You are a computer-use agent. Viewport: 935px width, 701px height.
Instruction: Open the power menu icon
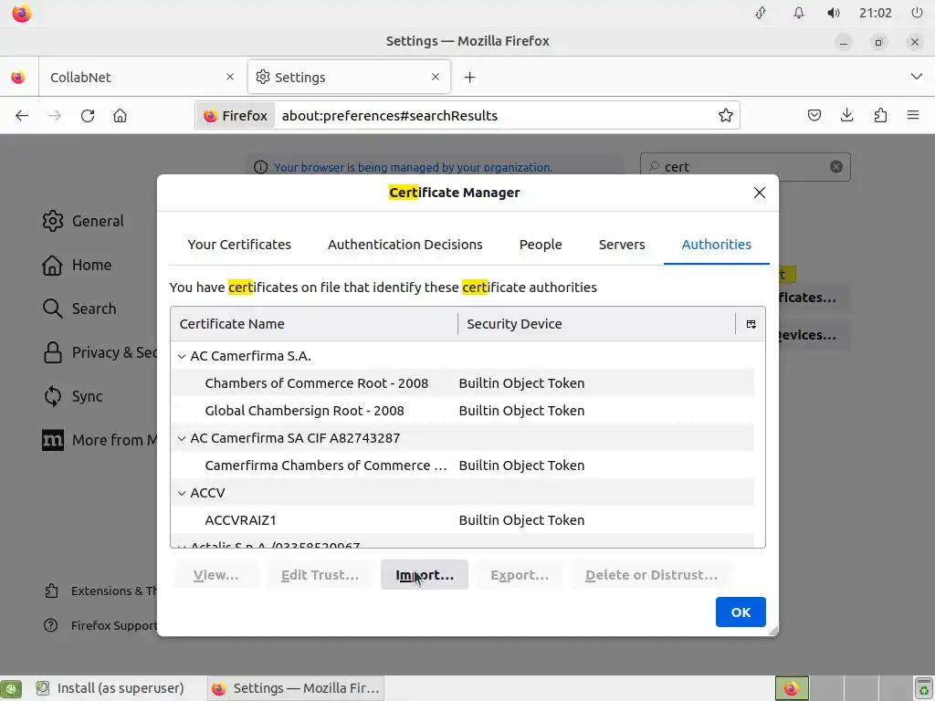917,13
